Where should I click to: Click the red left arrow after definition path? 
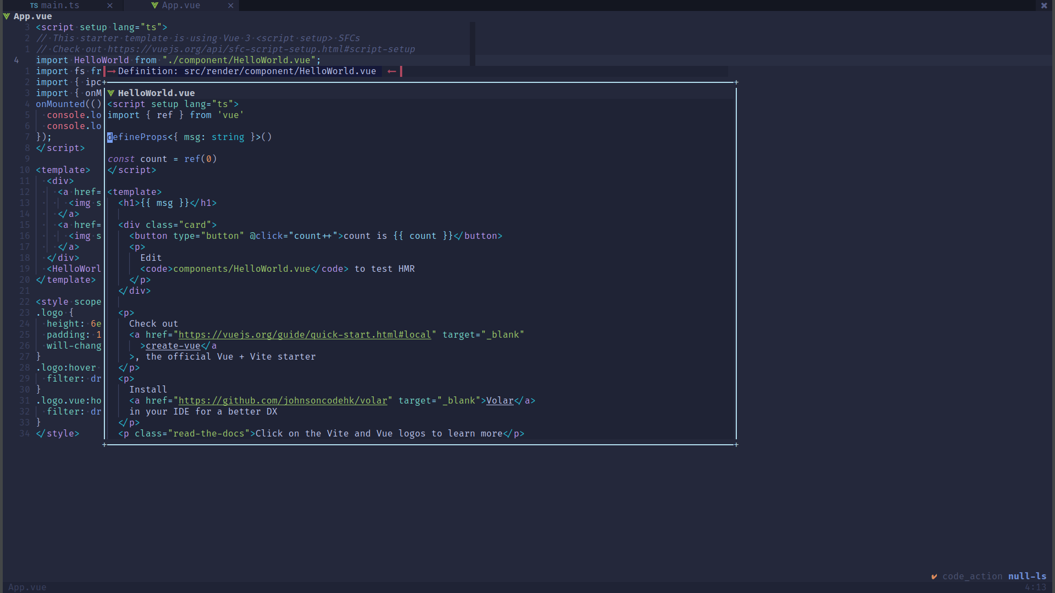(x=392, y=71)
